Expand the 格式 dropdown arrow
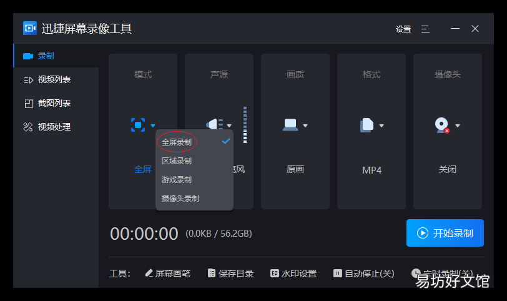The image size is (507, 301). (381, 126)
